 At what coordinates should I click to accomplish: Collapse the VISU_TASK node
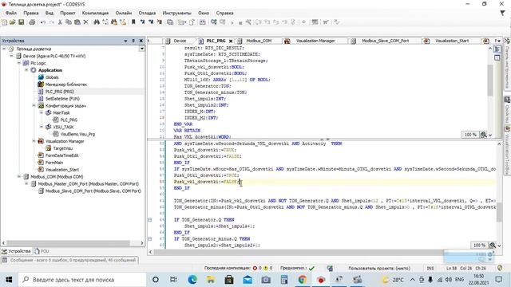point(42,127)
